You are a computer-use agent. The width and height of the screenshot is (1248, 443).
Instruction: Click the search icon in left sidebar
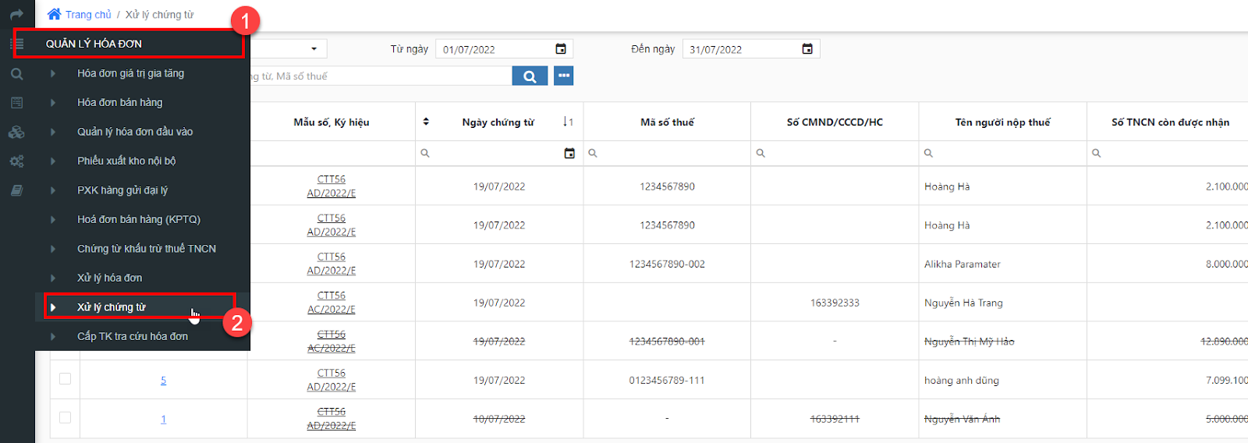coord(16,74)
